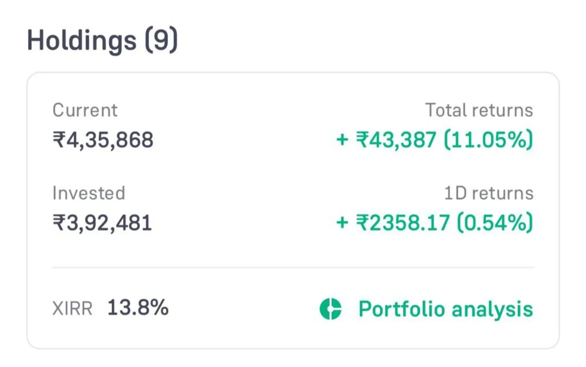Click the holdings summary card
The height and width of the screenshot is (367, 586).
tap(293, 210)
